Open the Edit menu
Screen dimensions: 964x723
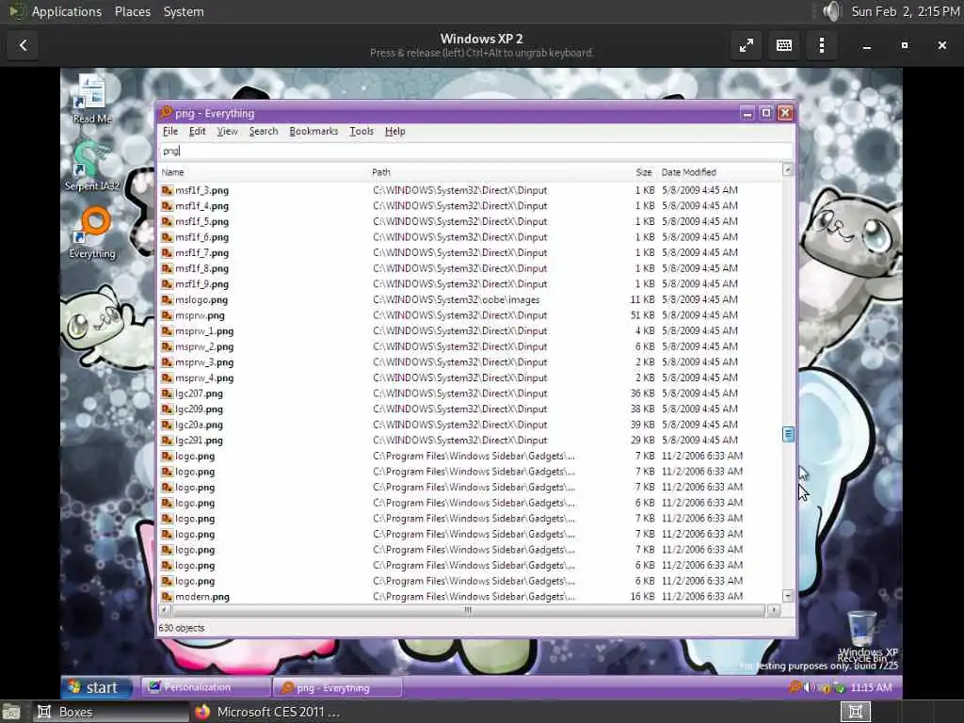point(198,131)
